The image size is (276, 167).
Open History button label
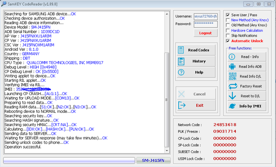(x=199, y=61)
